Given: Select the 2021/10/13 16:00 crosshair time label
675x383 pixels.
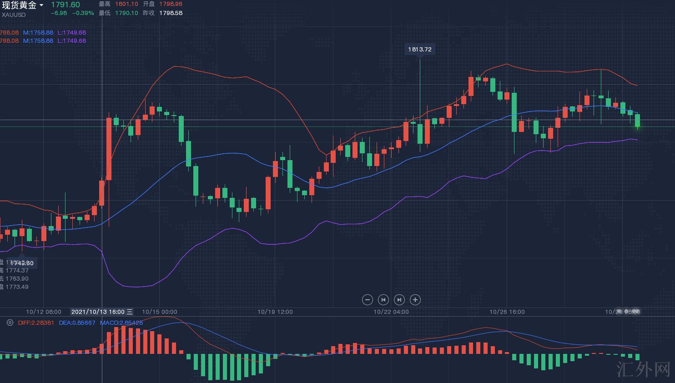Looking at the screenshot, I should (x=98, y=312).
